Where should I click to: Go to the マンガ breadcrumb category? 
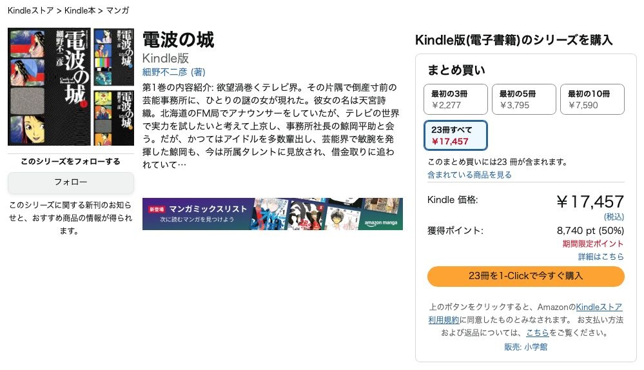click(117, 11)
